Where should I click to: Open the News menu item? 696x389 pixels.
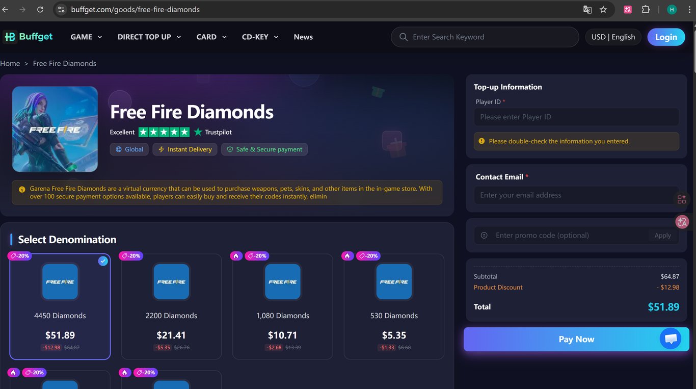coord(303,37)
